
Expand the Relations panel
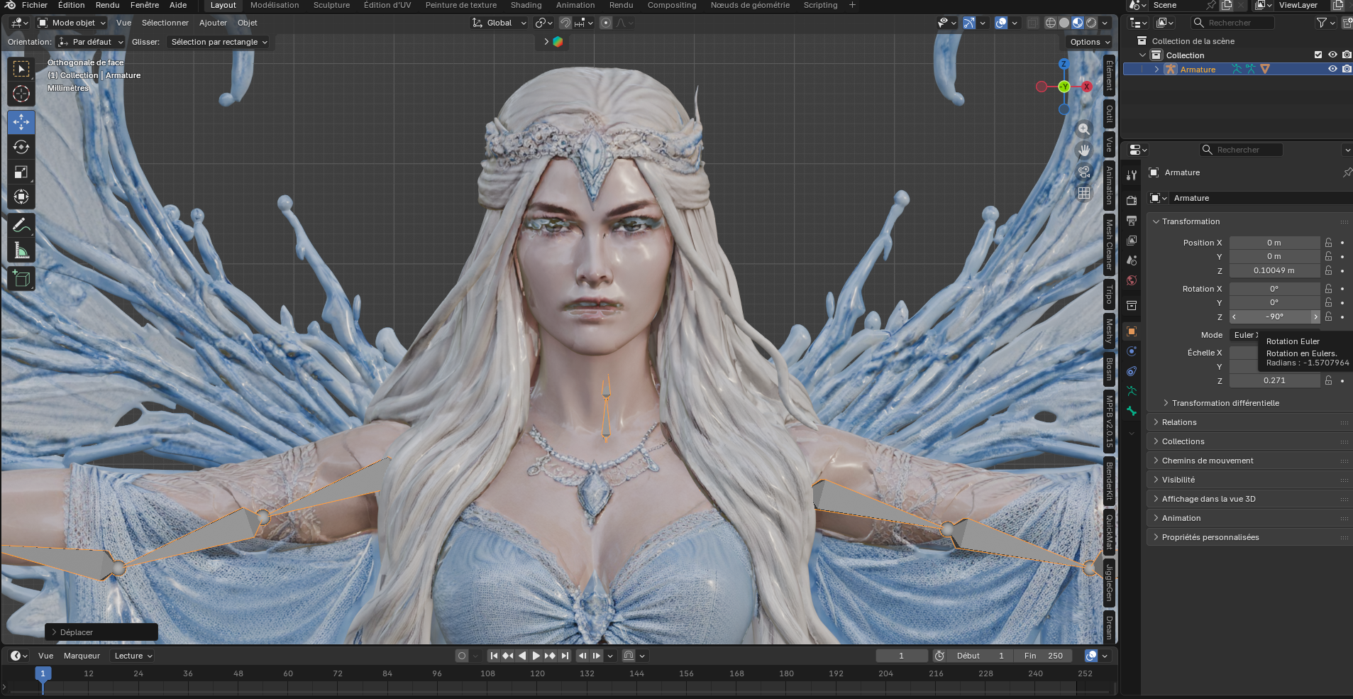(1178, 422)
